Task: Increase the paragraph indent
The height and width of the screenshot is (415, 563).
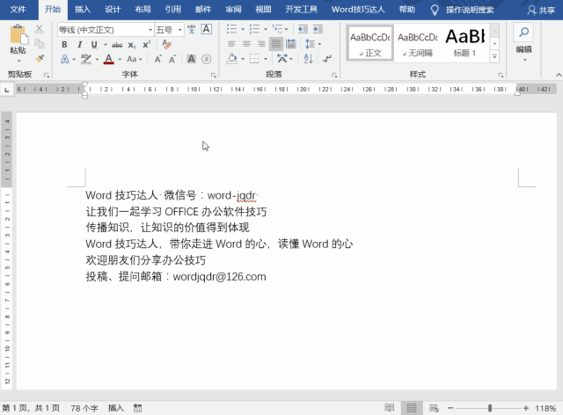Action: point(318,29)
